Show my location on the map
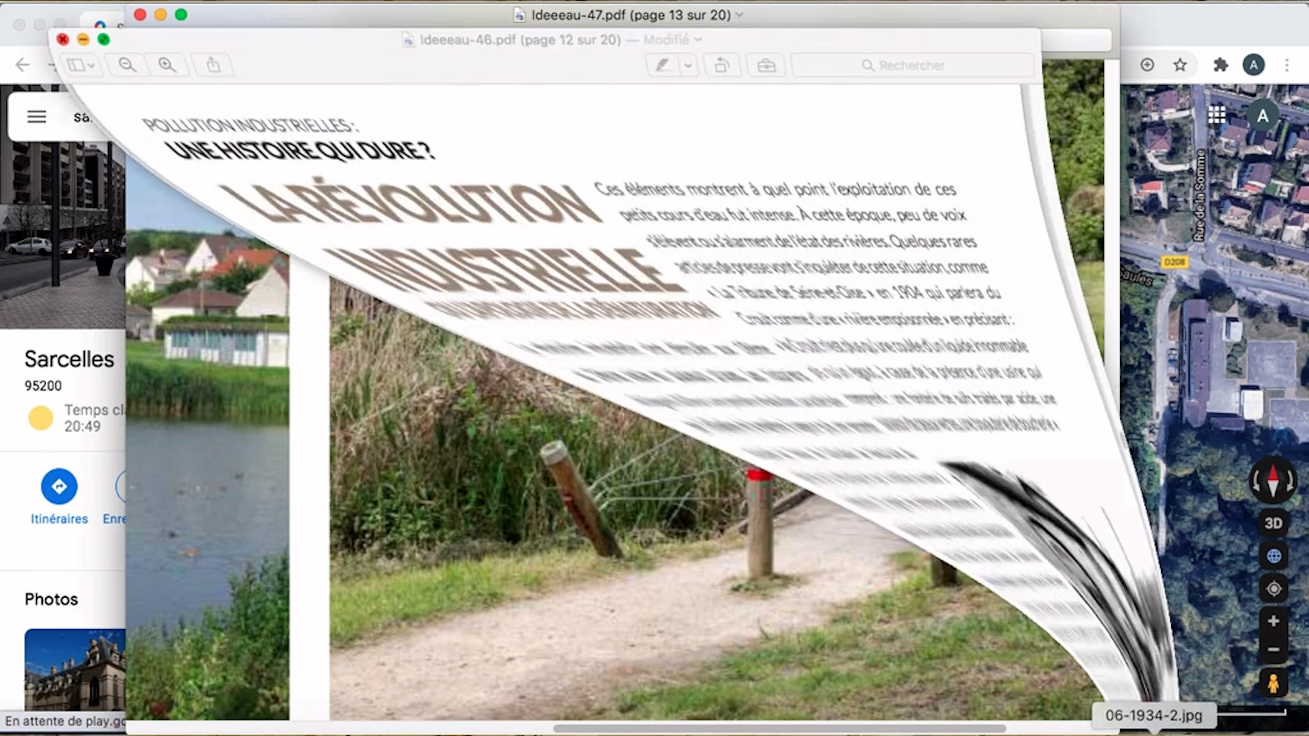Viewport: 1309px width, 736px height. 1274,589
